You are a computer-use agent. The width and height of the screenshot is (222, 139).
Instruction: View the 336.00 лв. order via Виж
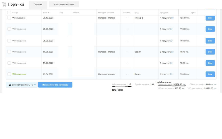click(x=210, y=74)
